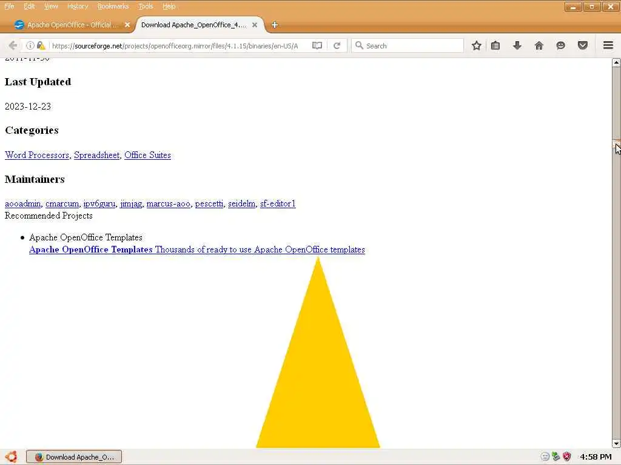
Task: Click the scrollbar down arrow
Action: pyautogui.click(x=616, y=443)
